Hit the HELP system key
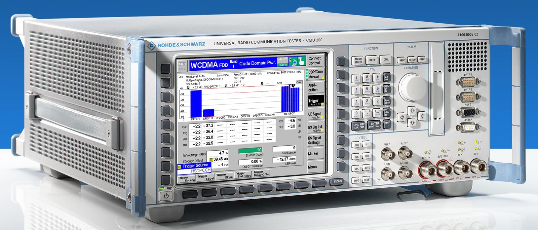The height and width of the screenshot is (230, 538). tap(402, 60)
